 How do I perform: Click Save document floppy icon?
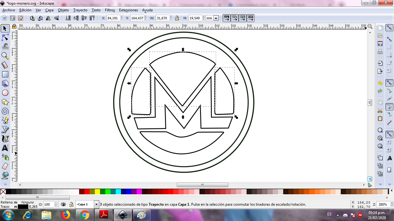(380, 44)
